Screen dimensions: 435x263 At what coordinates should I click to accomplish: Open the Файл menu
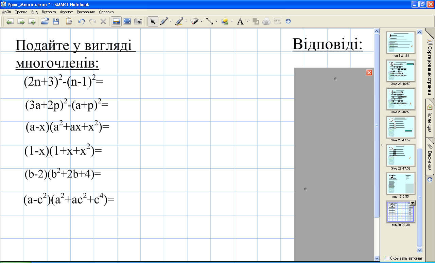click(x=6, y=12)
